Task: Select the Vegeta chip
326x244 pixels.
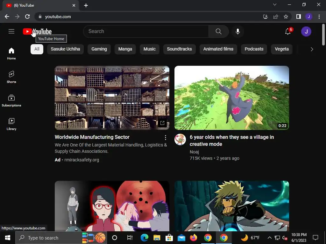Action: [282, 49]
